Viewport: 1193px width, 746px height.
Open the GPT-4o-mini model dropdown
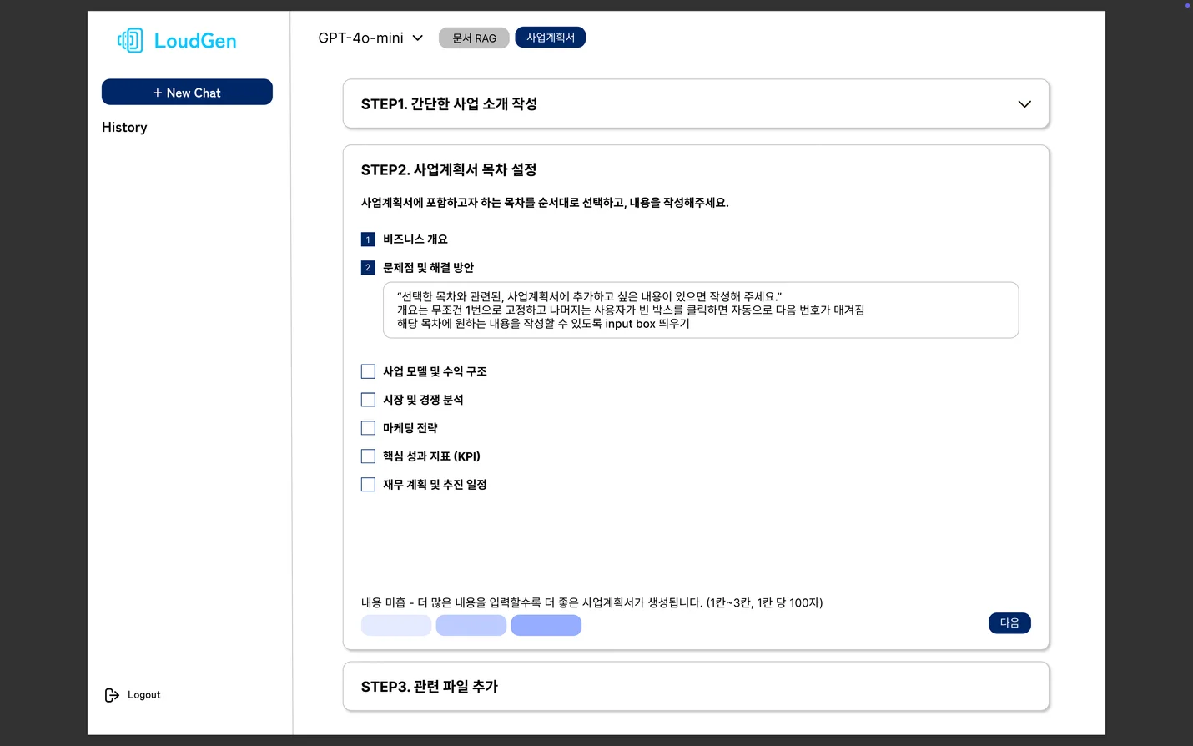[371, 38]
